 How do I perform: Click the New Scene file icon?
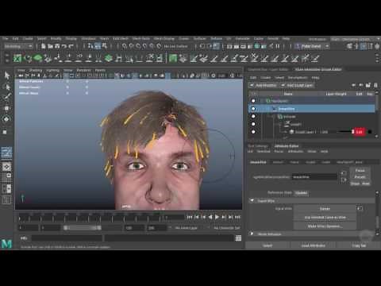point(43,46)
